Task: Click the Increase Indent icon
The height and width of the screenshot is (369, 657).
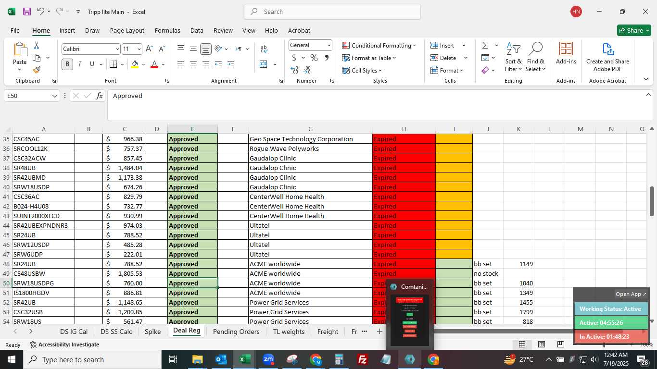Action: tap(231, 64)
